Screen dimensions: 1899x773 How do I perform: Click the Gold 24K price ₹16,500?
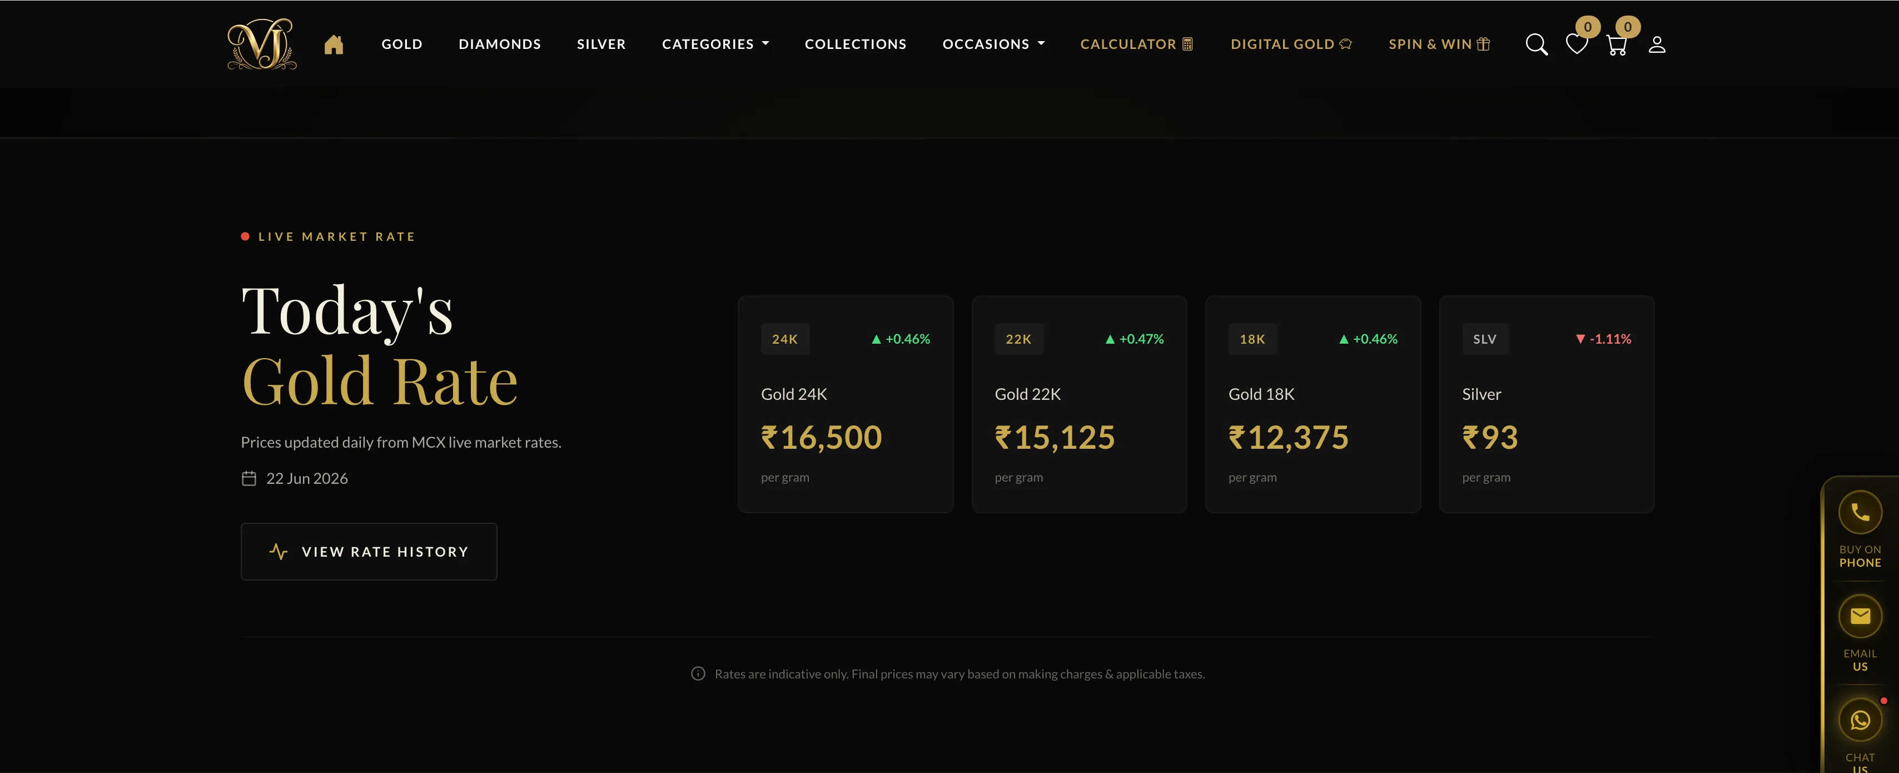(821, 438)
